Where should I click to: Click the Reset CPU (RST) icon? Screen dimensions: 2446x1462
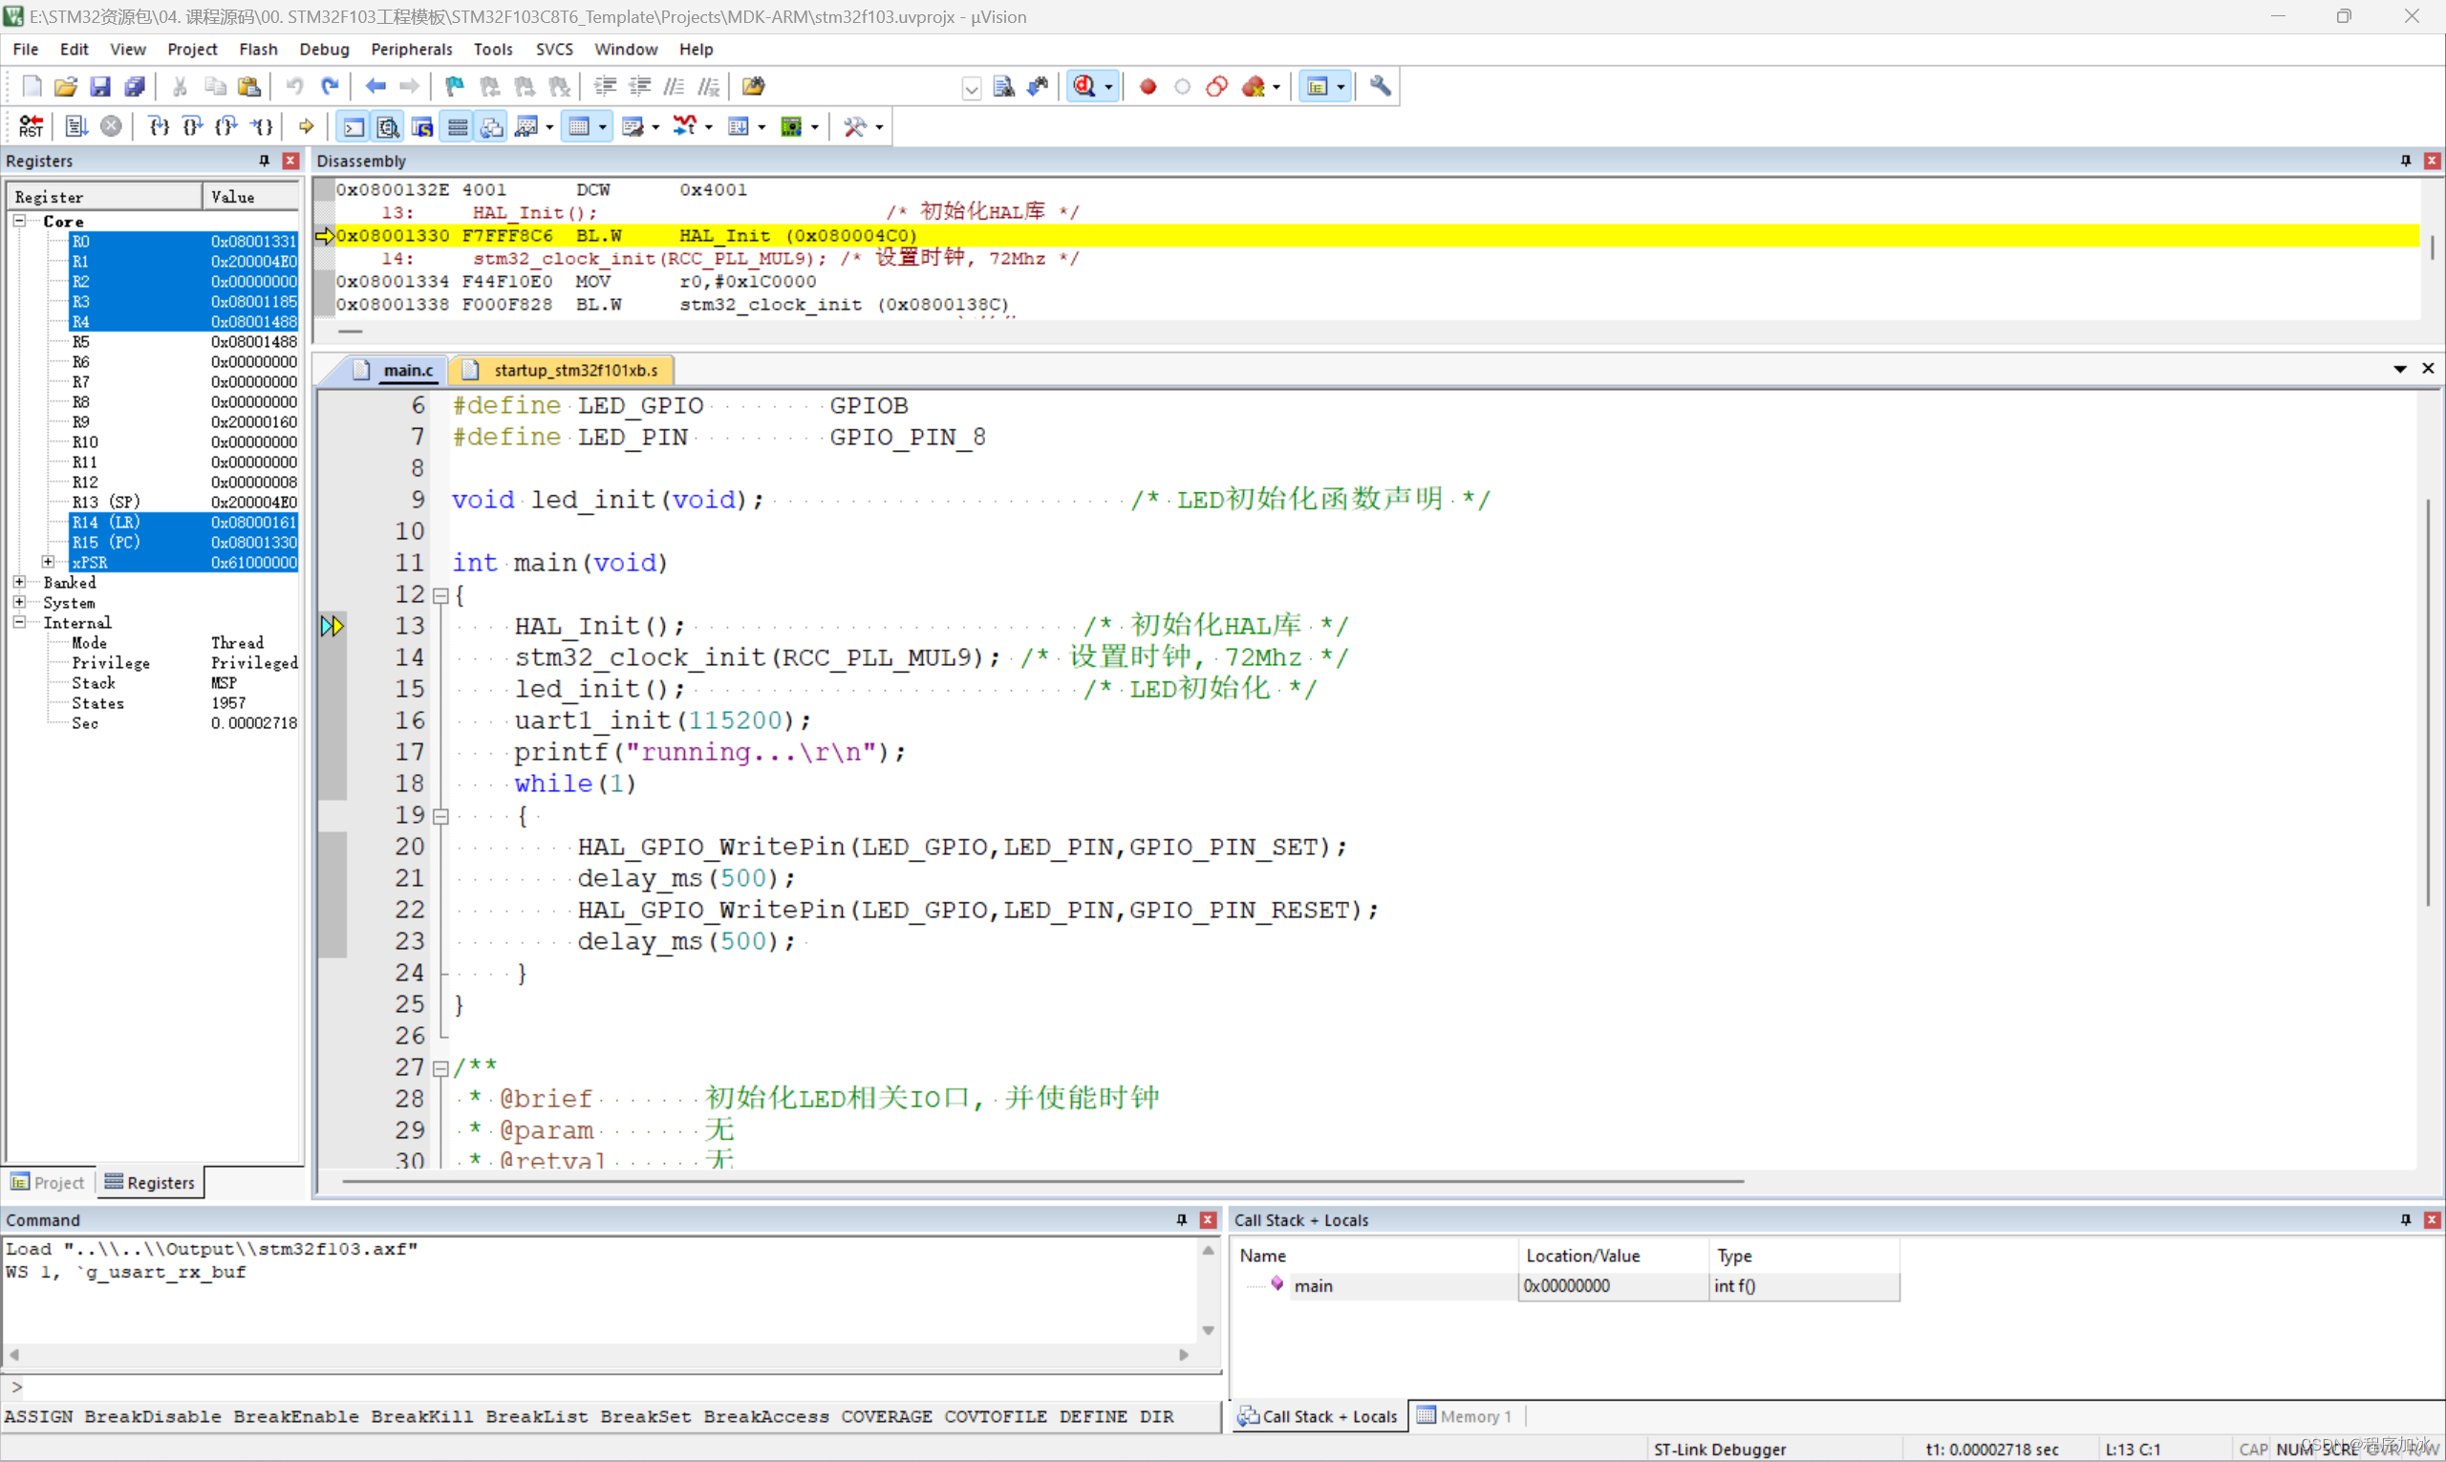31,126
